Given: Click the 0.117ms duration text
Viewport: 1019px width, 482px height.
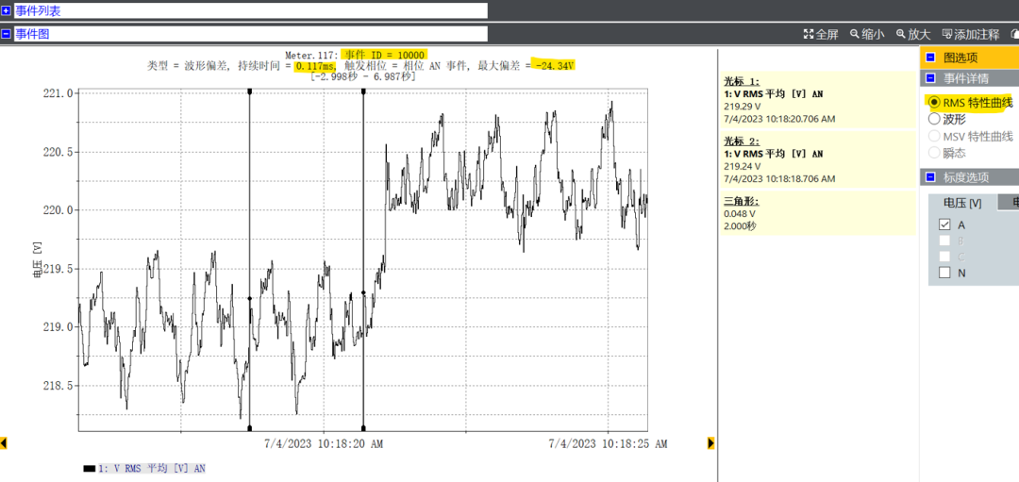Looking at the screenshot, I should point(314,66).
